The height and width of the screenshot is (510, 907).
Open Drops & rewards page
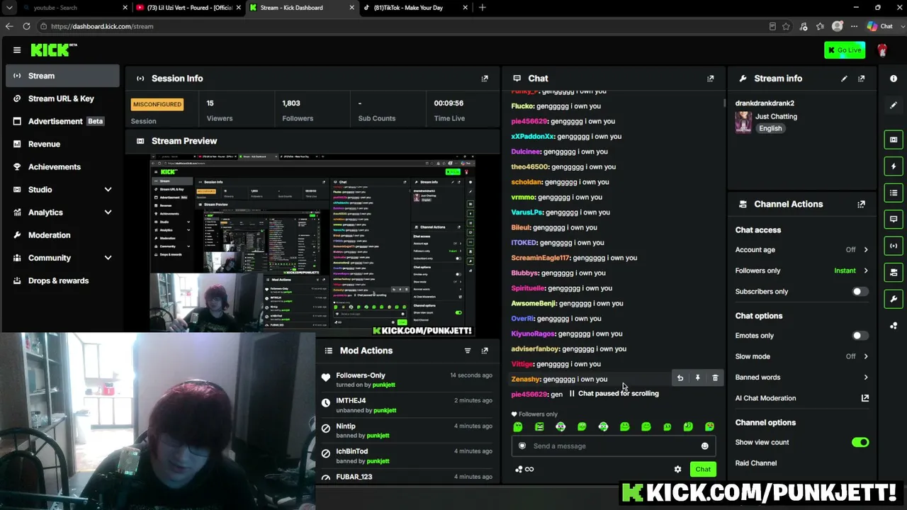pos(62,280)
